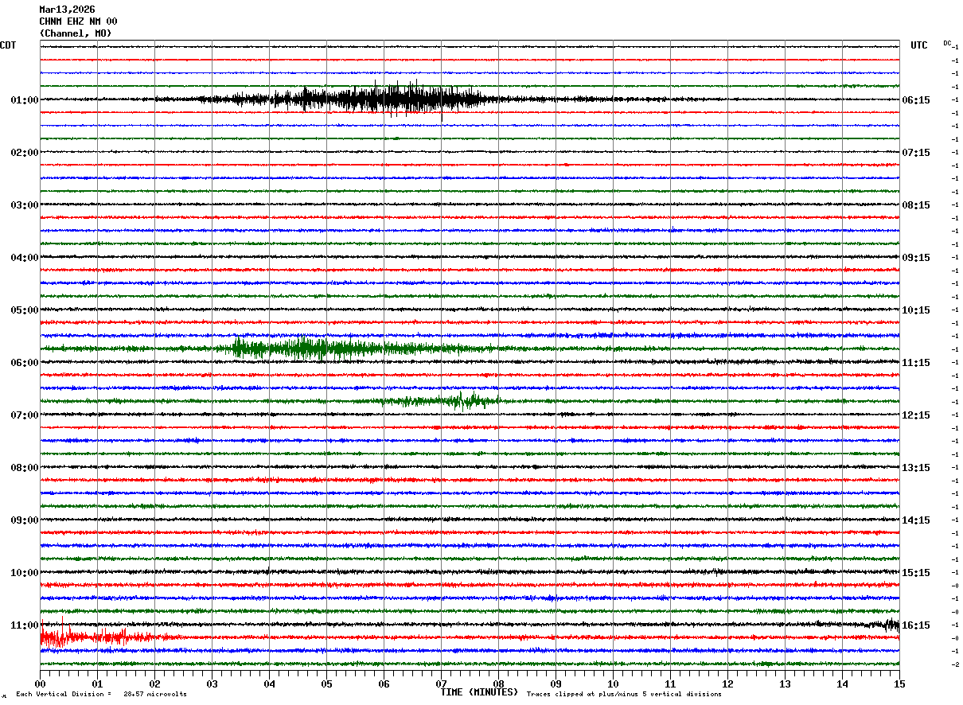Screen dimensions: 963x705
Task: Click the 01 minute axis tick label
Action: [97, 684]
